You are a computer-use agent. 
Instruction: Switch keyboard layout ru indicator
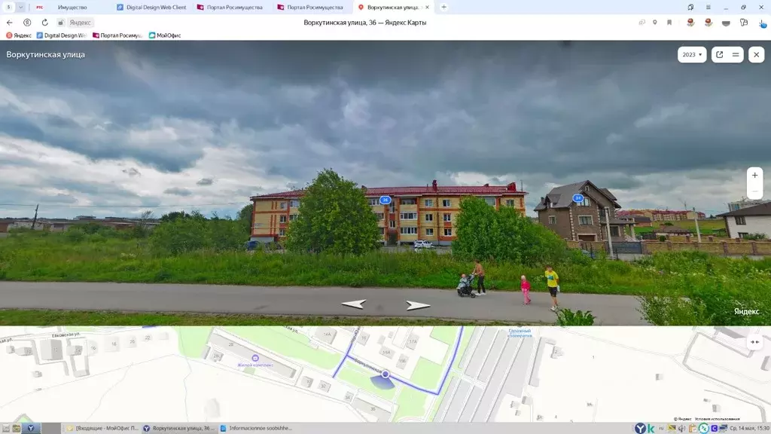[661, 429]
